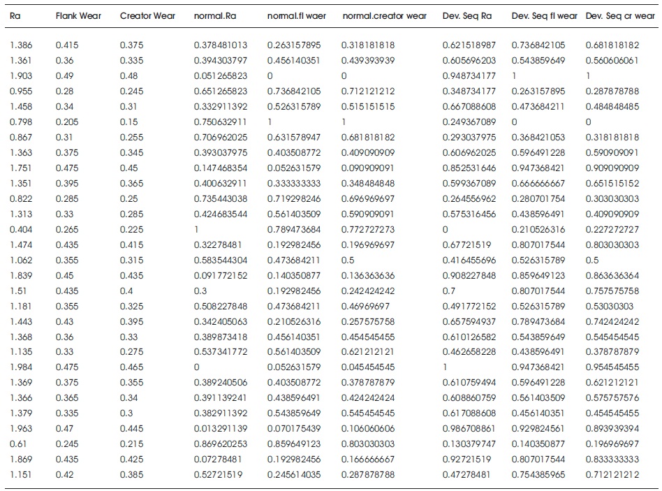The image size is (662, 491).
Task: Select Dev. Seq fl wear value 0.666666667
Action: coord(538,184)
